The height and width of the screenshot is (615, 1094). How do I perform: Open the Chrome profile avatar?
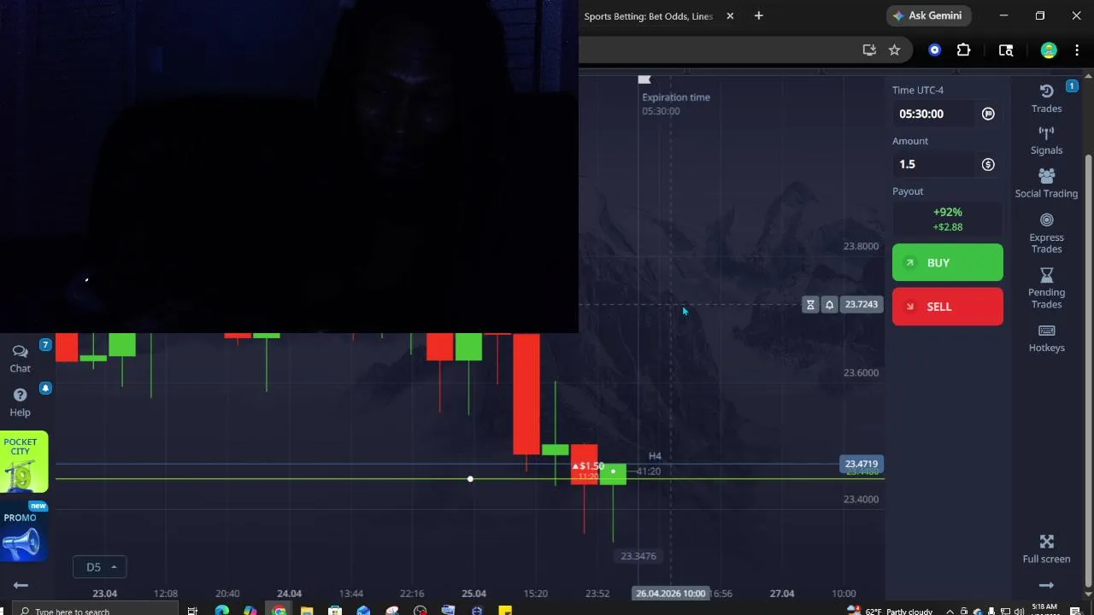point(1049,50)
